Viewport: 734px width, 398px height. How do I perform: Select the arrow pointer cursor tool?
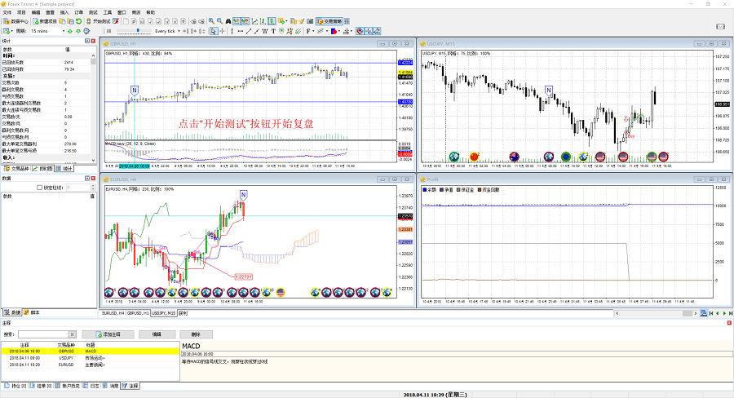(x=214, y=31)
